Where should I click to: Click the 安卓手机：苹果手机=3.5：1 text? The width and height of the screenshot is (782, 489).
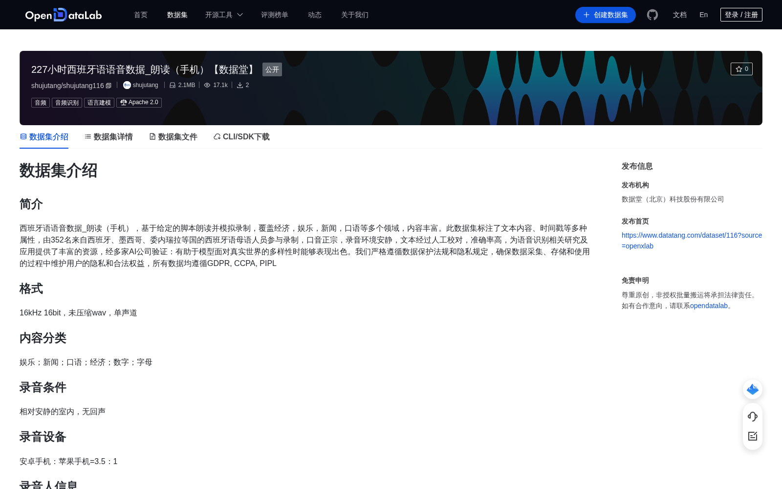(68, 462)
